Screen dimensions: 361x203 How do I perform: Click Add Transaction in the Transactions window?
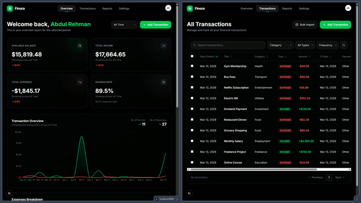tap(335, 25)
